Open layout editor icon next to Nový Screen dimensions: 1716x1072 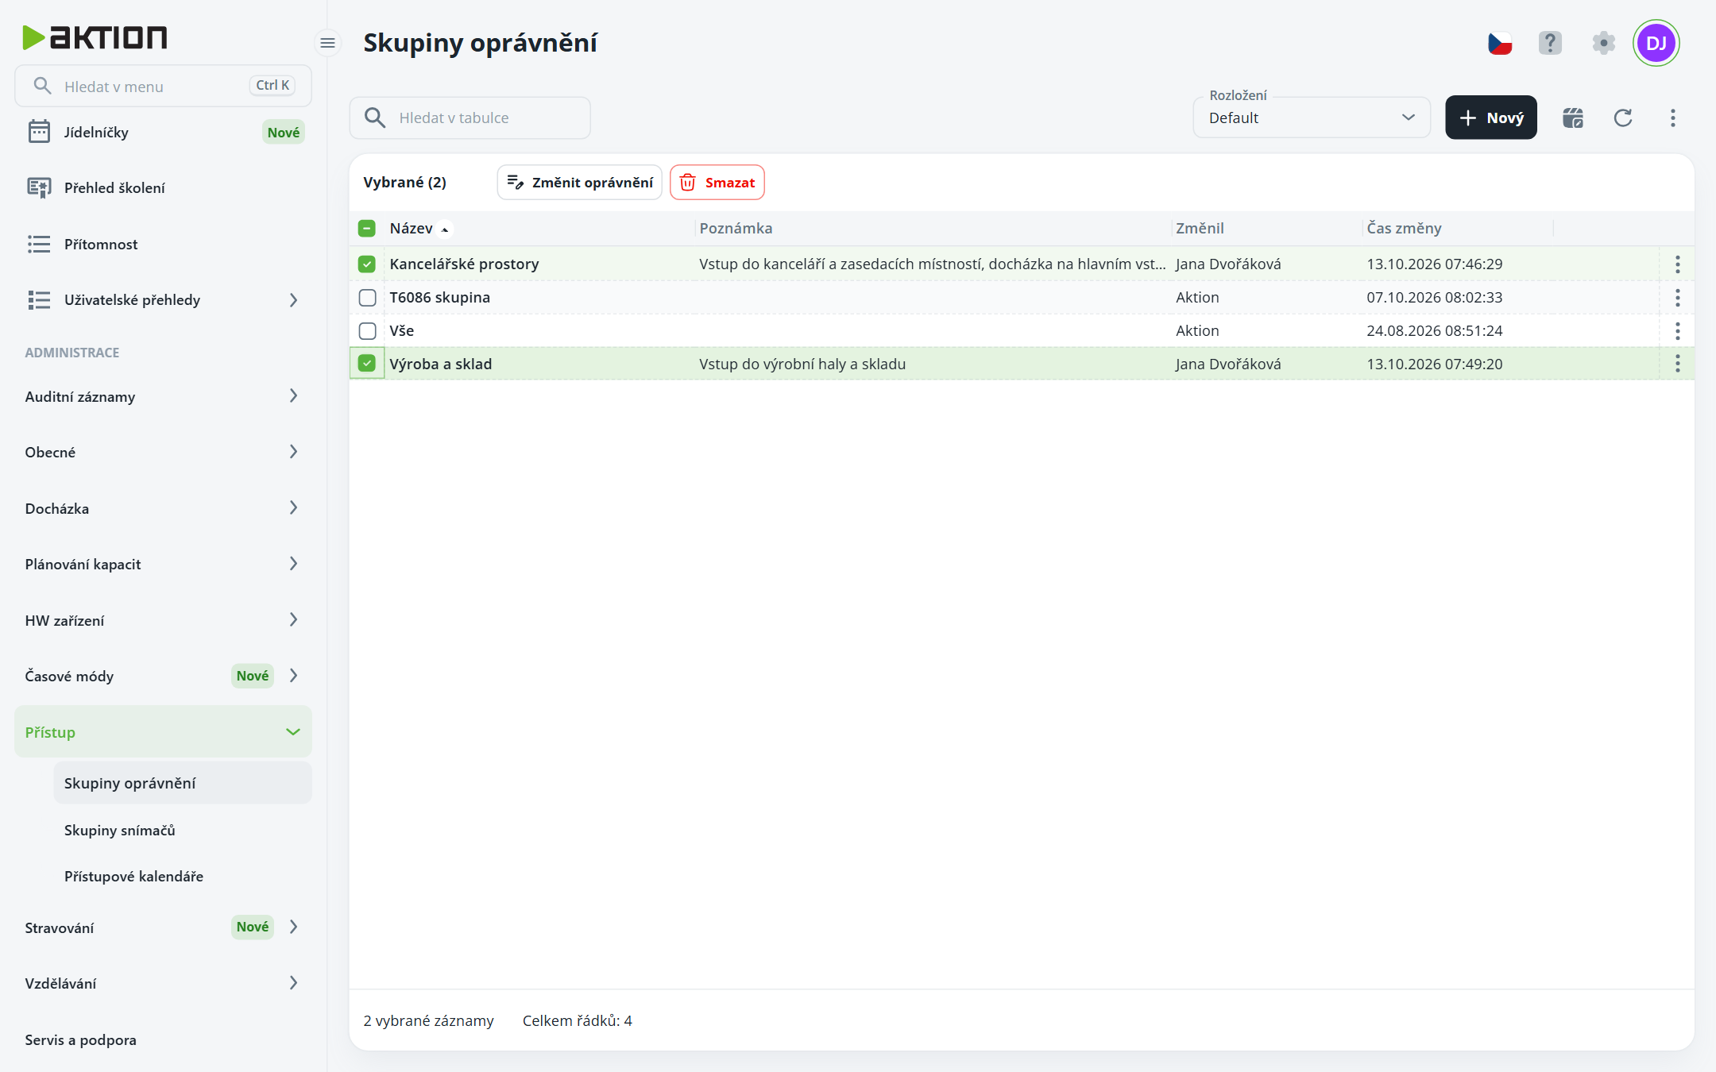click(1573, 118)
